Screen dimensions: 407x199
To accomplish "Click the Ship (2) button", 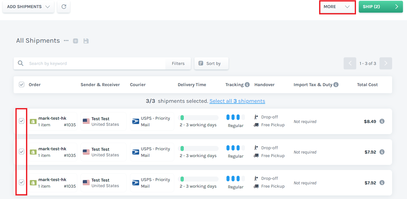I will pyautogui.click(x=381, y=7).
